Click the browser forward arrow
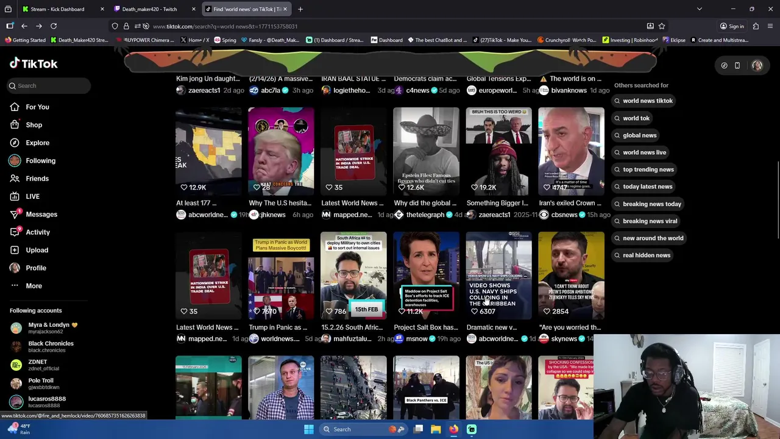780x439 pixels. click(x=39, y=26)
